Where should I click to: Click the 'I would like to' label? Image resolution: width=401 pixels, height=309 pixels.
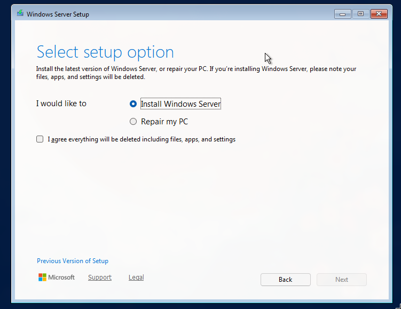61,104
